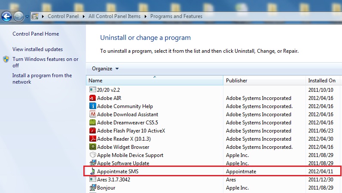342x193 pixels.
Task: Click the Control Panel address bar icon
Action: pyautogui.click(x=35, y=16)
